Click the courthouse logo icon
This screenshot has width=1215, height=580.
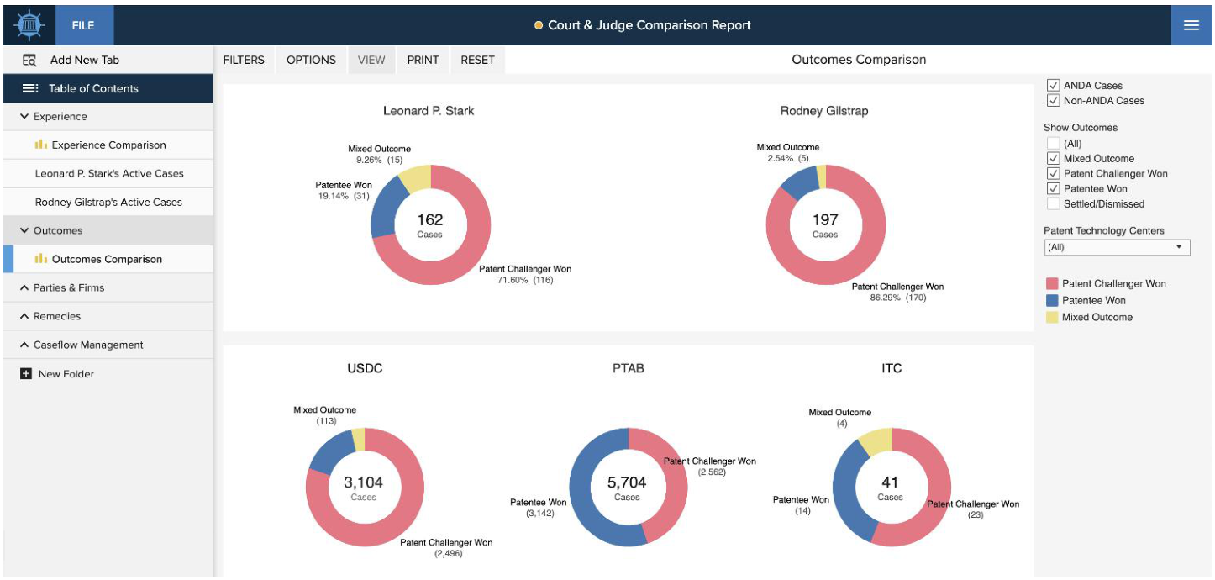29,25
